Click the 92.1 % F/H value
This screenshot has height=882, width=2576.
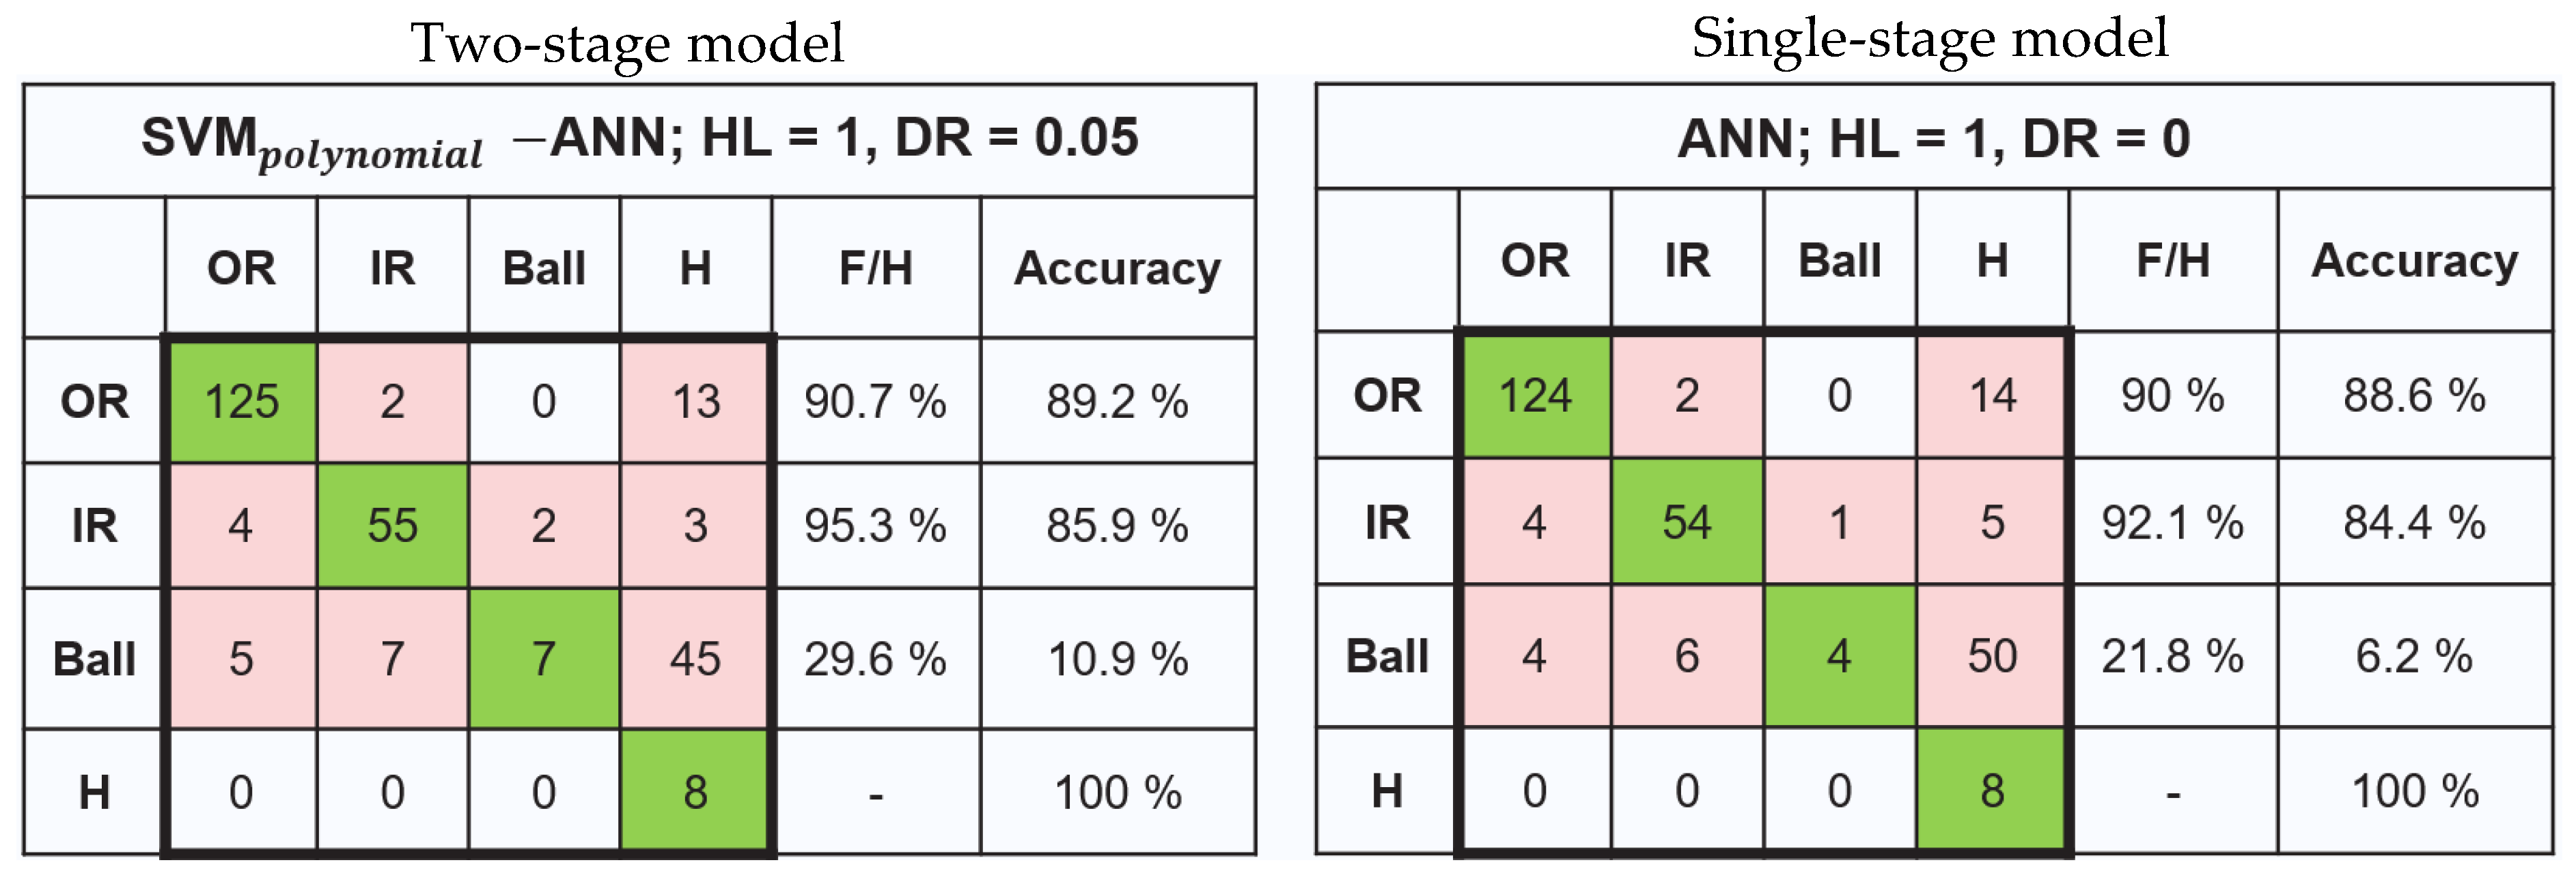point(2172,522)
